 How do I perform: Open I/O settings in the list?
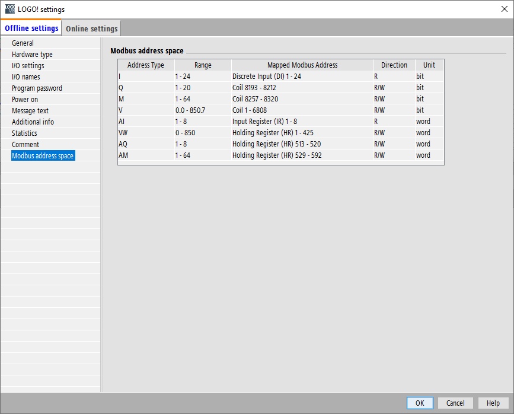[28, 66]
